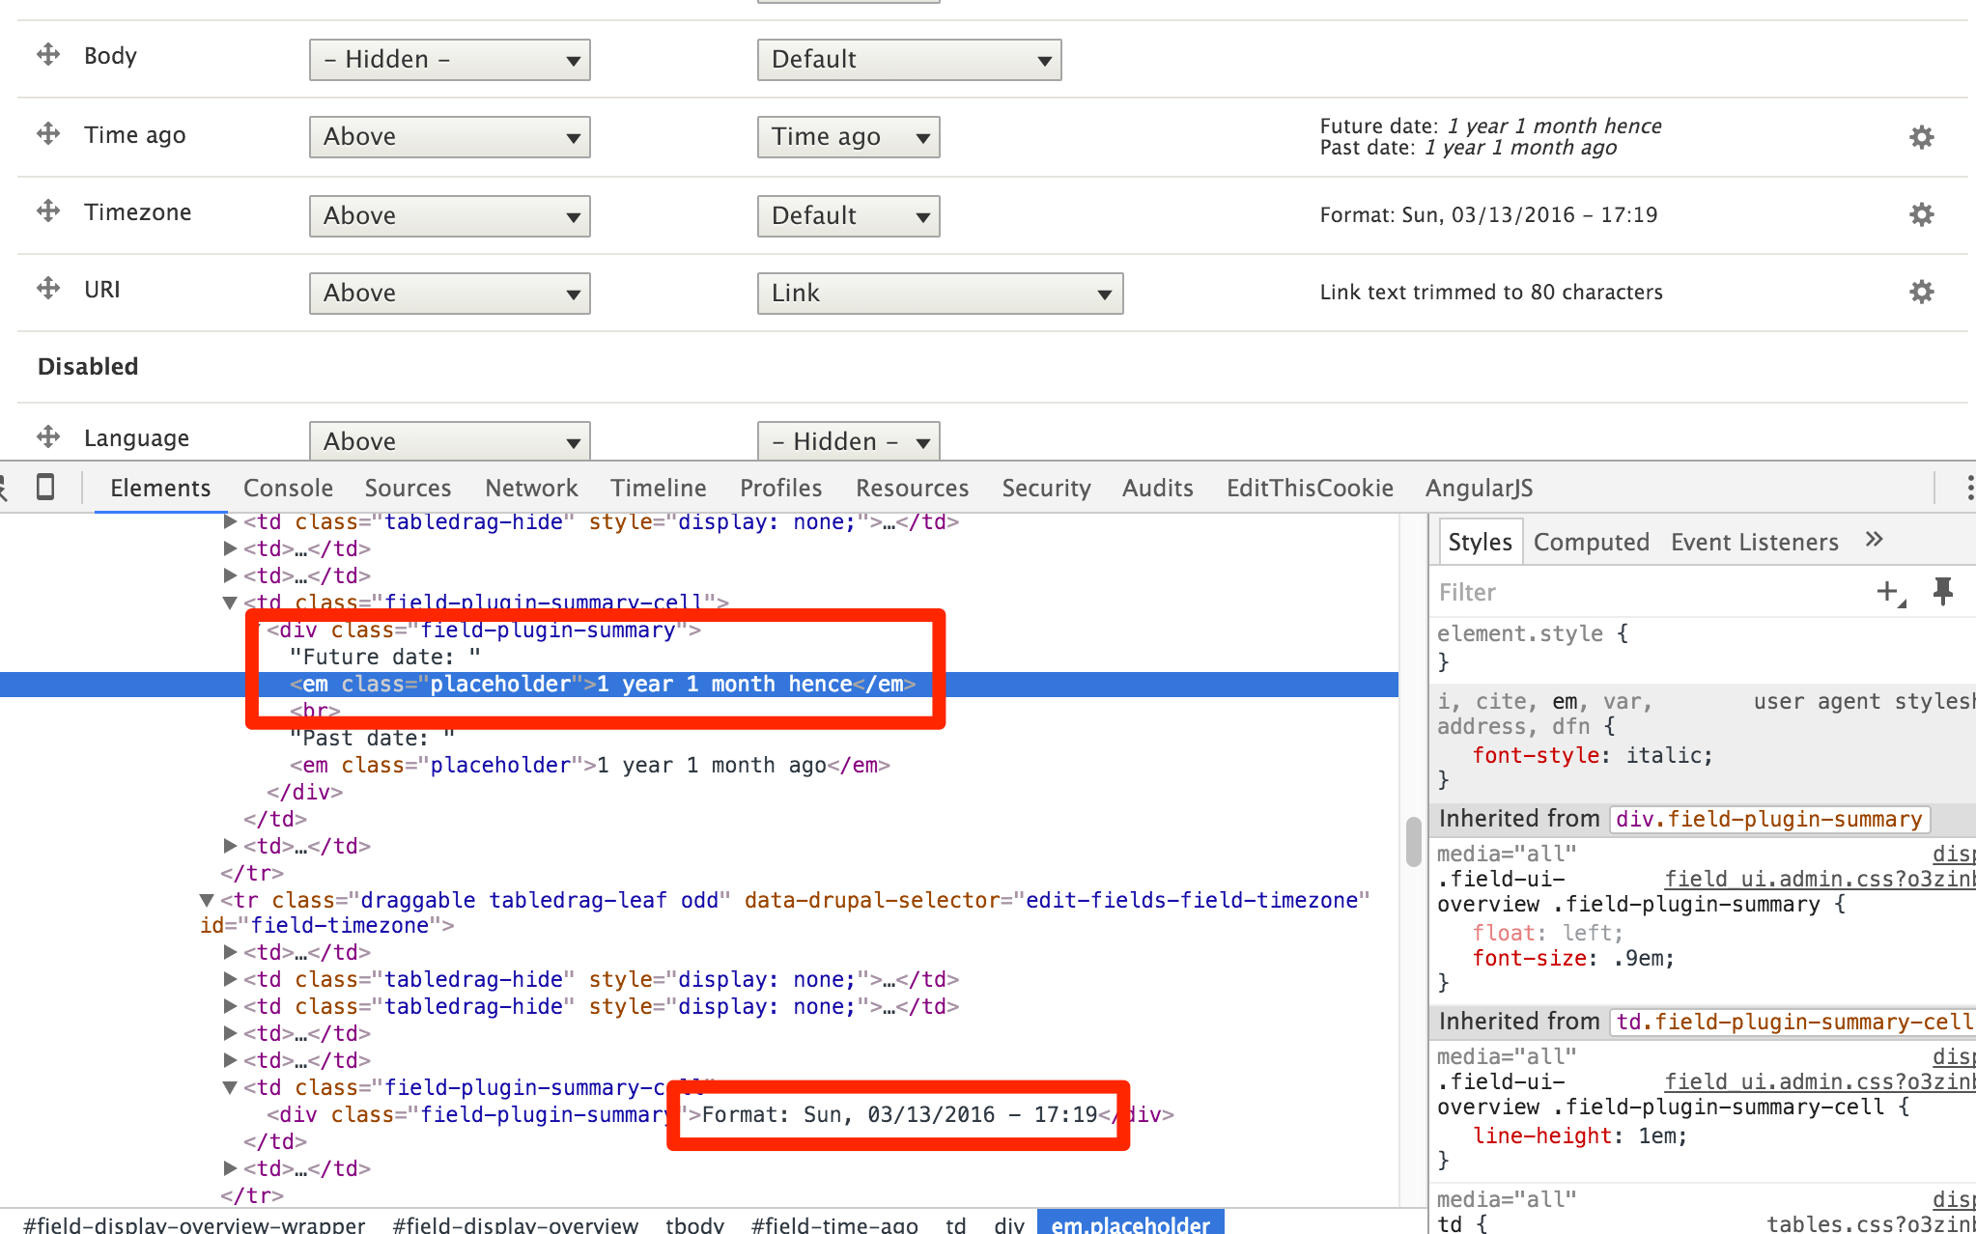Open the gear settings for URI field

[x=1920, y=292]
